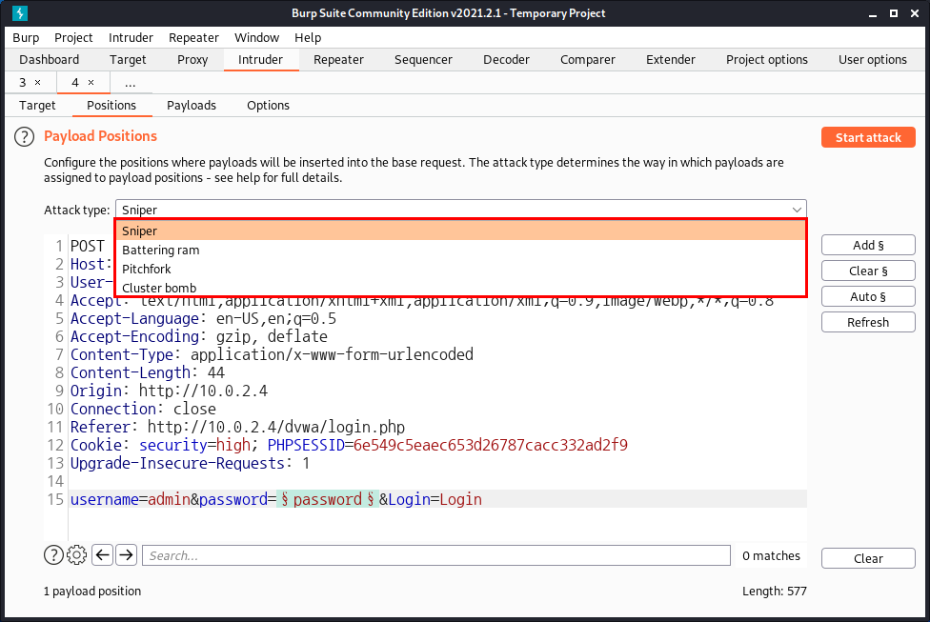Open new attack tab via ellipsis
The width and height of the screenshot is (930, 622).
[131, 83]
